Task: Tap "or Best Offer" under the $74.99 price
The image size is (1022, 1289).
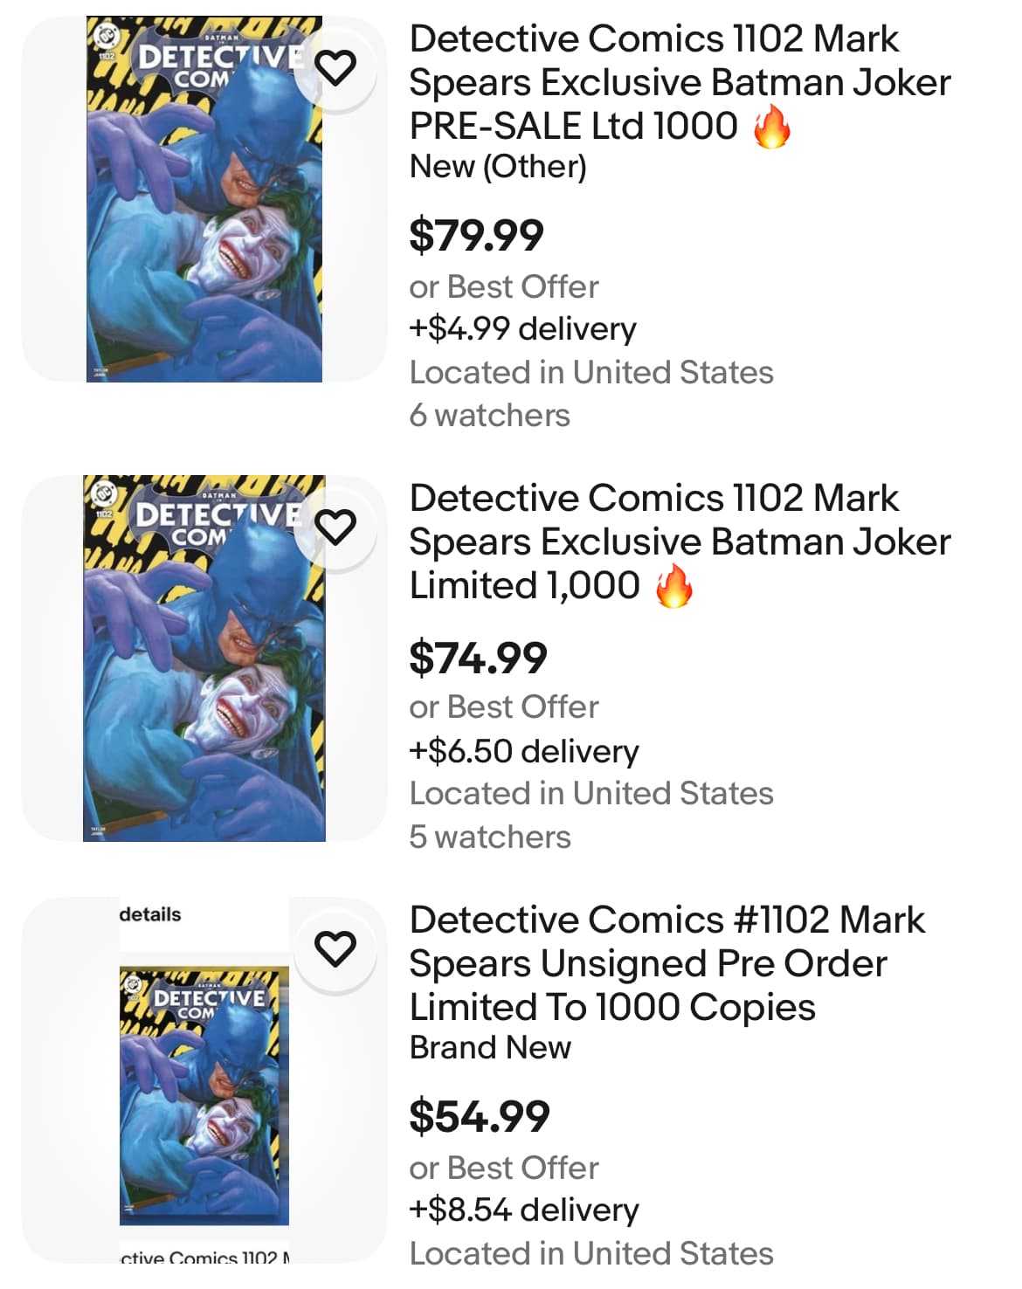Action: [x=504, y=707]
